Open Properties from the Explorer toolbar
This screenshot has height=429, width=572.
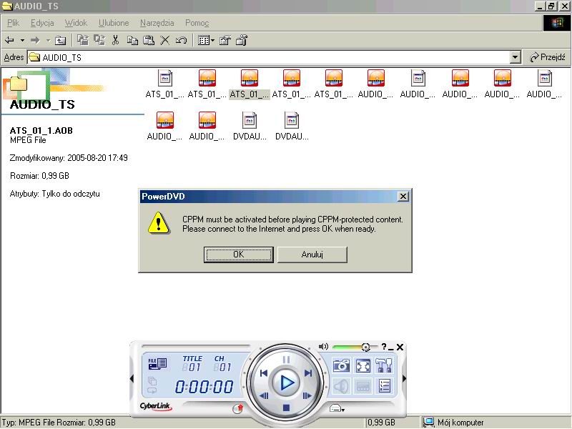225,40
